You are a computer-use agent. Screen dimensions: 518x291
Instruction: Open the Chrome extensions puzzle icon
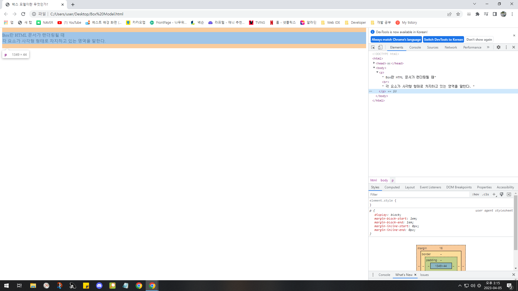pyautogui.click(x=478, y=14)
